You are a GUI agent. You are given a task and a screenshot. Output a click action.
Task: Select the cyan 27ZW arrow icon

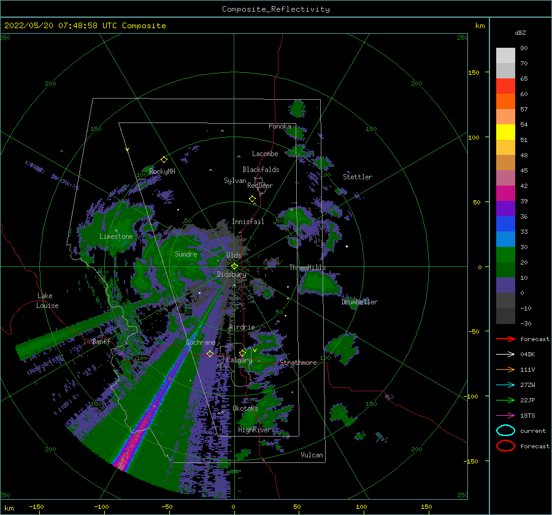(x=505, y=385)
